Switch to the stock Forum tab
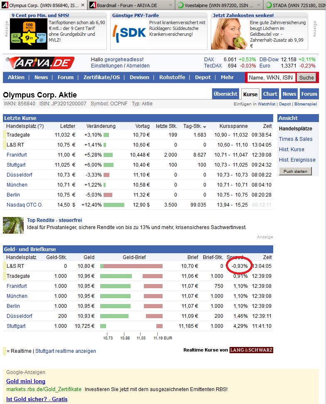326x404 pixels. (x=309, y=94)
